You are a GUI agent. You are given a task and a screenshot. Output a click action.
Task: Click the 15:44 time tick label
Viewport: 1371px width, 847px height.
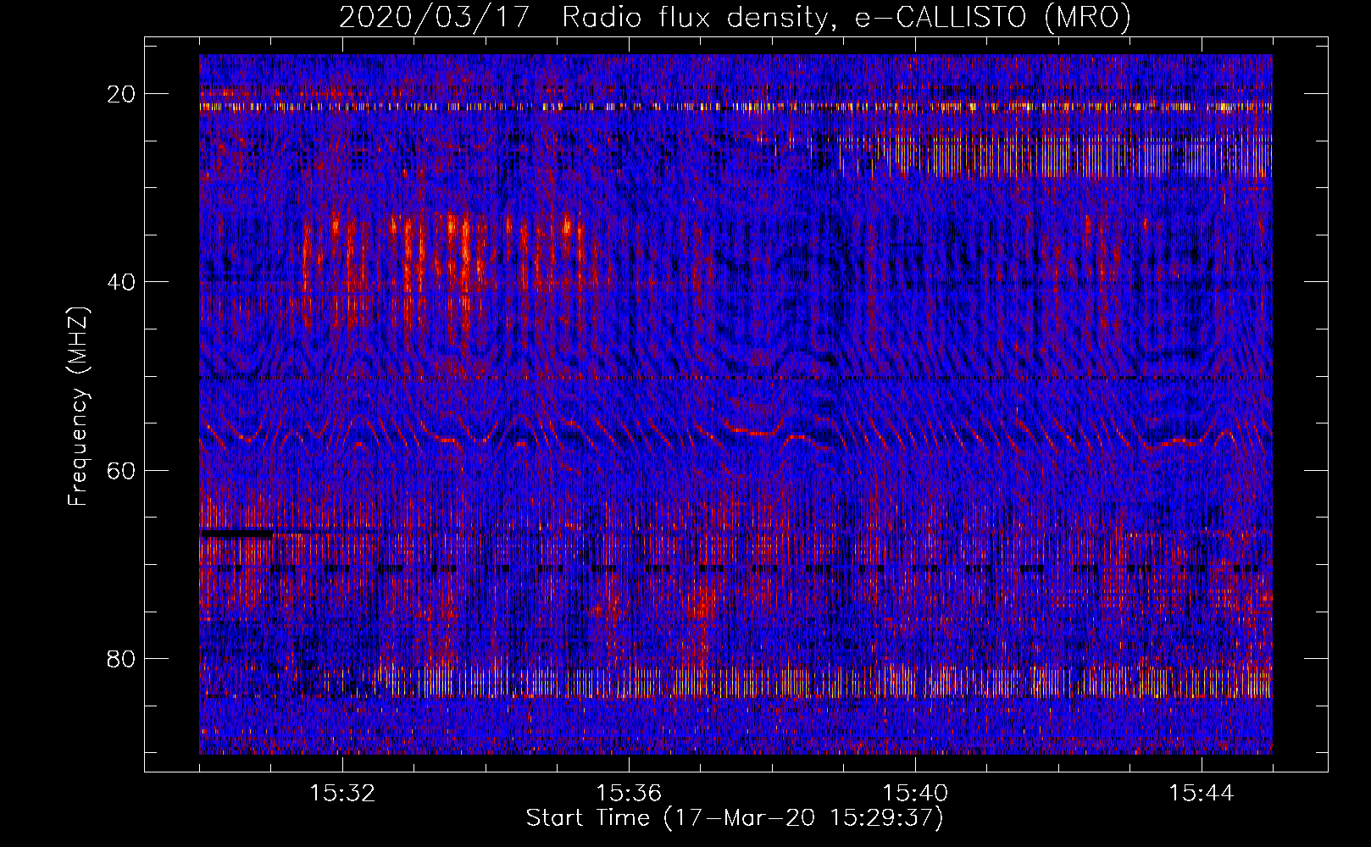[1202, 794]
